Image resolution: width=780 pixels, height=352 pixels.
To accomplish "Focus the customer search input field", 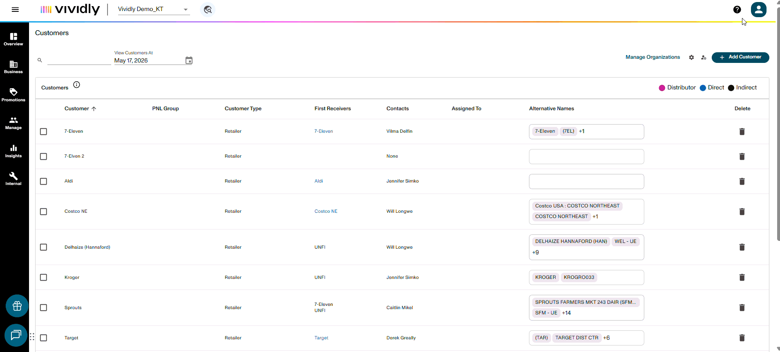I will 79,60.
